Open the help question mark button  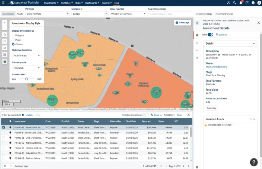(254, 162)
